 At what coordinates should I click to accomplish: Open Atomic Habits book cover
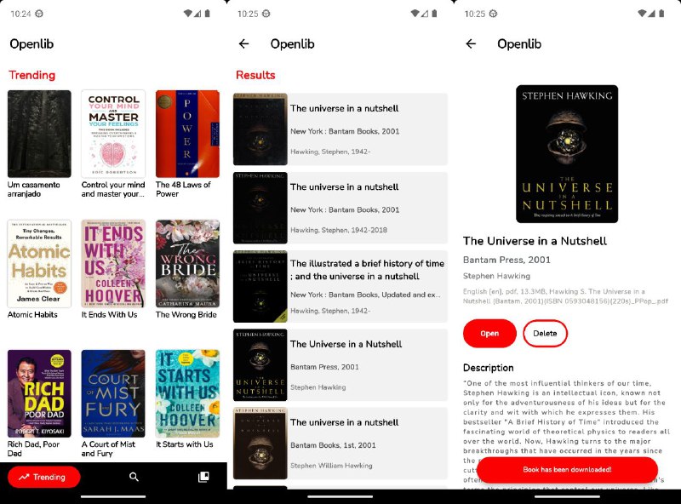point(39,264)
